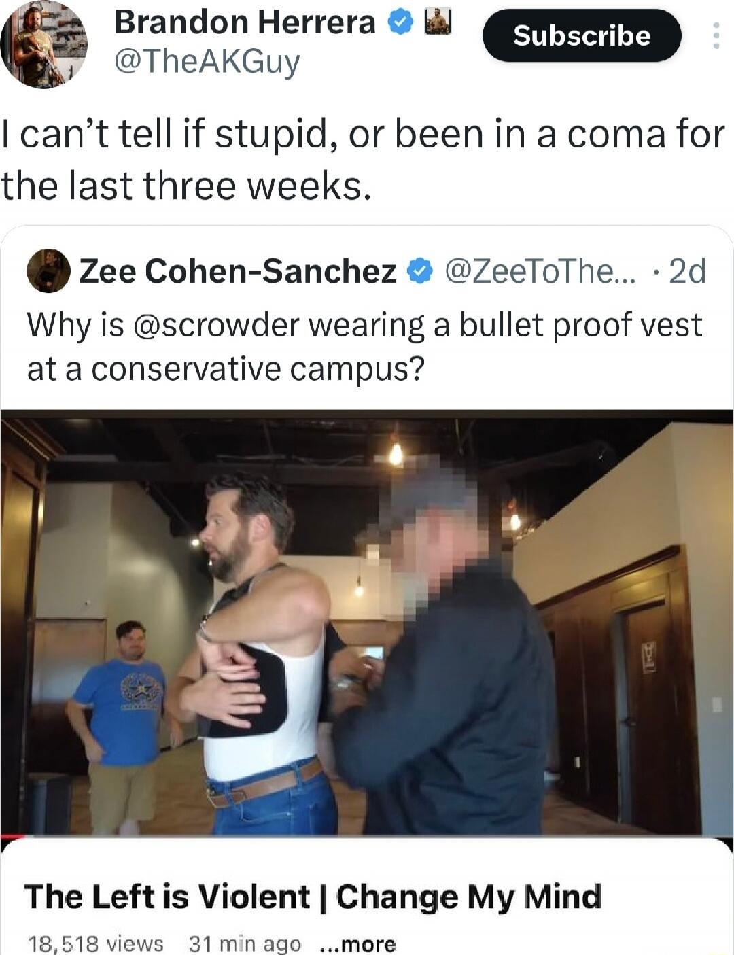Click the 18,518 views count

[x=95, y=943]
